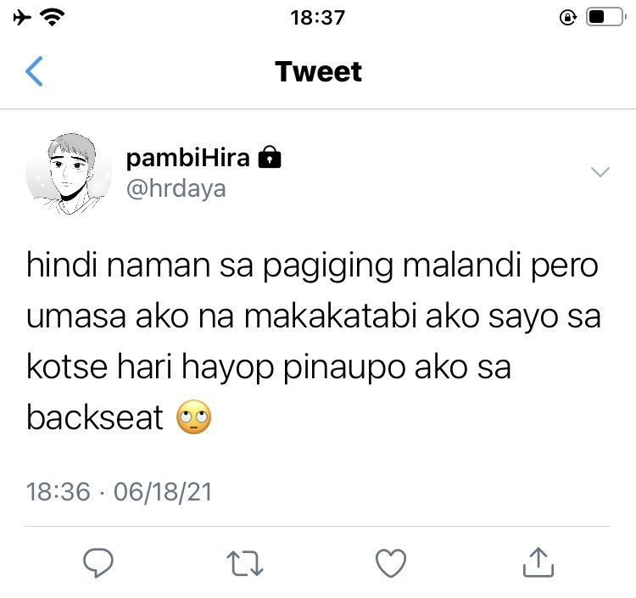
Task: Like the tweet with heart icon
Action: (391, 563)
